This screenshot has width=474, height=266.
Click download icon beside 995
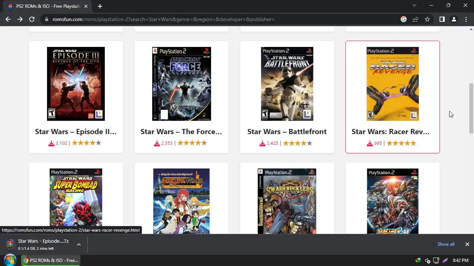tap(370, 143)
